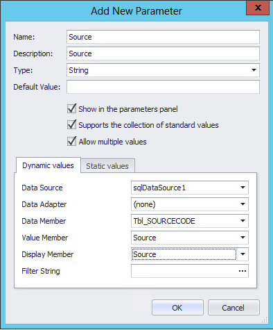Close the Add New Parameter dialog

[x=258, y=8]
